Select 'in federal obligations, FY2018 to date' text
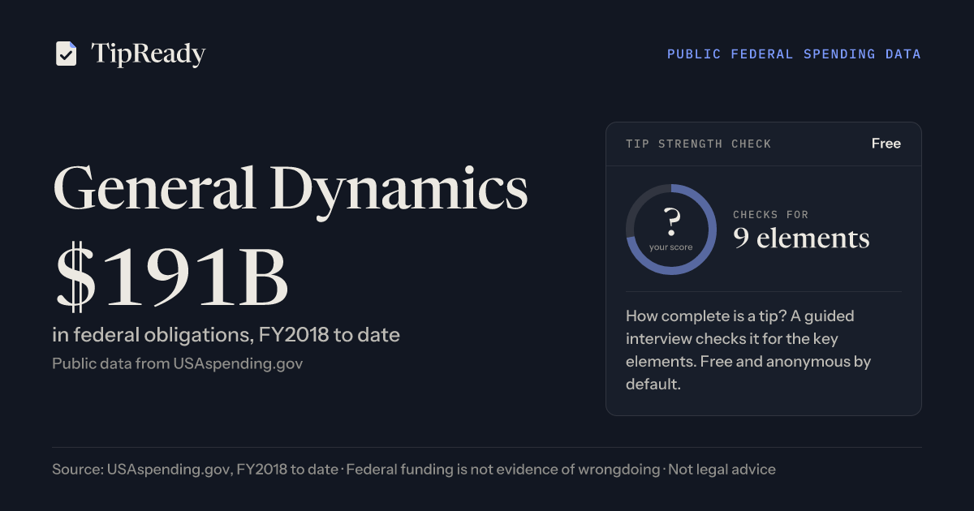The image size is (974, 511). pos(226,334)
